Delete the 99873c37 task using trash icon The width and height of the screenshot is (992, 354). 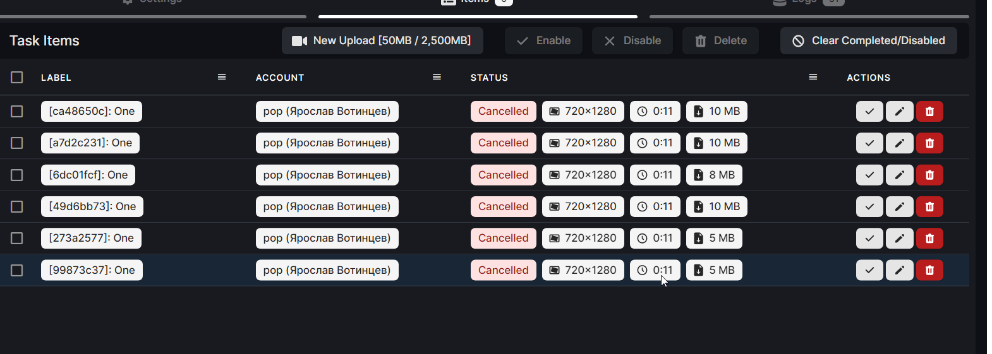point(929,270)
